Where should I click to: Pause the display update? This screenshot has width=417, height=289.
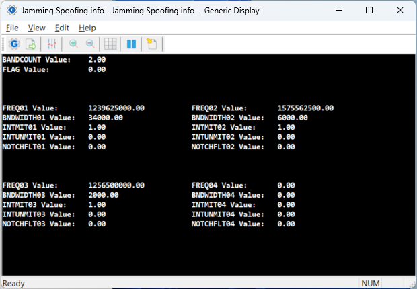pyautogui.click(x=131, y=44)
